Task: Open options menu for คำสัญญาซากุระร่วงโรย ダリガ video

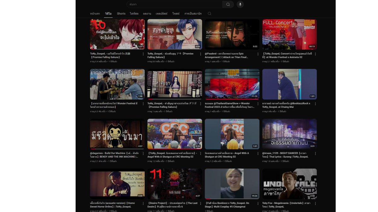Action: (201, 104)
